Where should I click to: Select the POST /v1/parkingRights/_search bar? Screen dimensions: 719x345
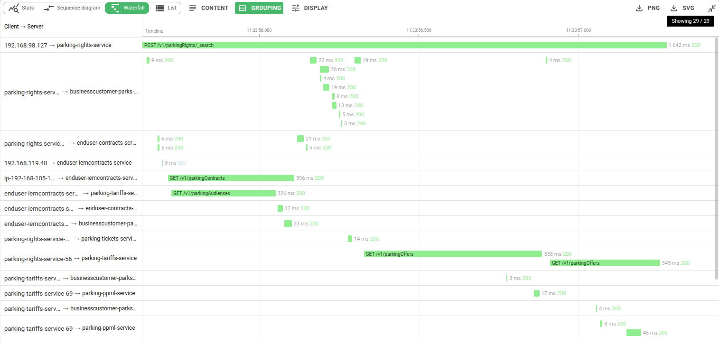(x=404, y=45)
